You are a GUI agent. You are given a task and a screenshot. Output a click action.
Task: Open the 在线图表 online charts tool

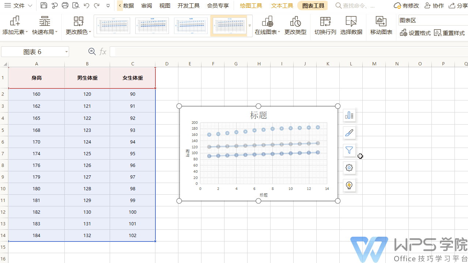tap(268, 26)
